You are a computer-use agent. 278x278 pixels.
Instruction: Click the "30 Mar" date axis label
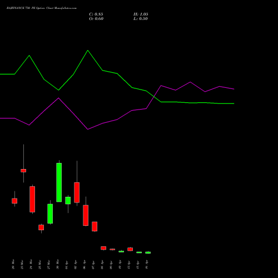57,264
